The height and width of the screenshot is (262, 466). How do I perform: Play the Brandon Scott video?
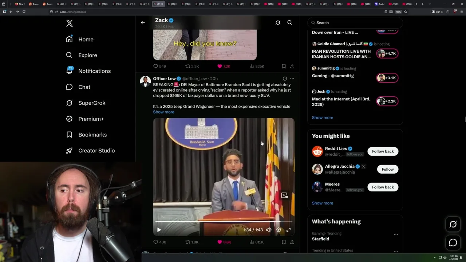(x=159, y=230)
